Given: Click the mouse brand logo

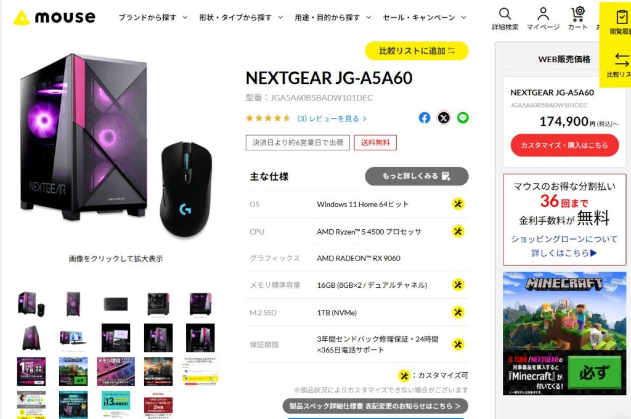Looking at the screenshot, I should pyautogui.click(x=54, y=17).
